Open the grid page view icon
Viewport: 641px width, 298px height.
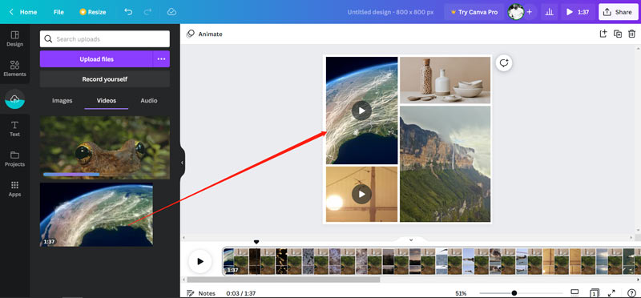(x=594, y=293)
